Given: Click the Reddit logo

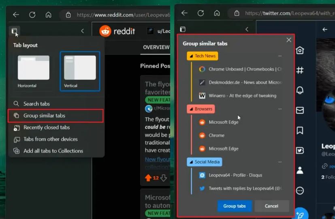Looking at the screenshot, I should tap(117, 31).
